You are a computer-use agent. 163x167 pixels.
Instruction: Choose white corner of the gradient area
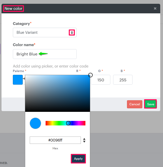pyautogui.click(x=26, y=76)
